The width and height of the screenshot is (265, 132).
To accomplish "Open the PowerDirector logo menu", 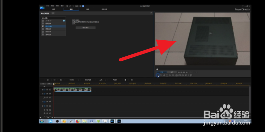I will click(x=42, y=8).
